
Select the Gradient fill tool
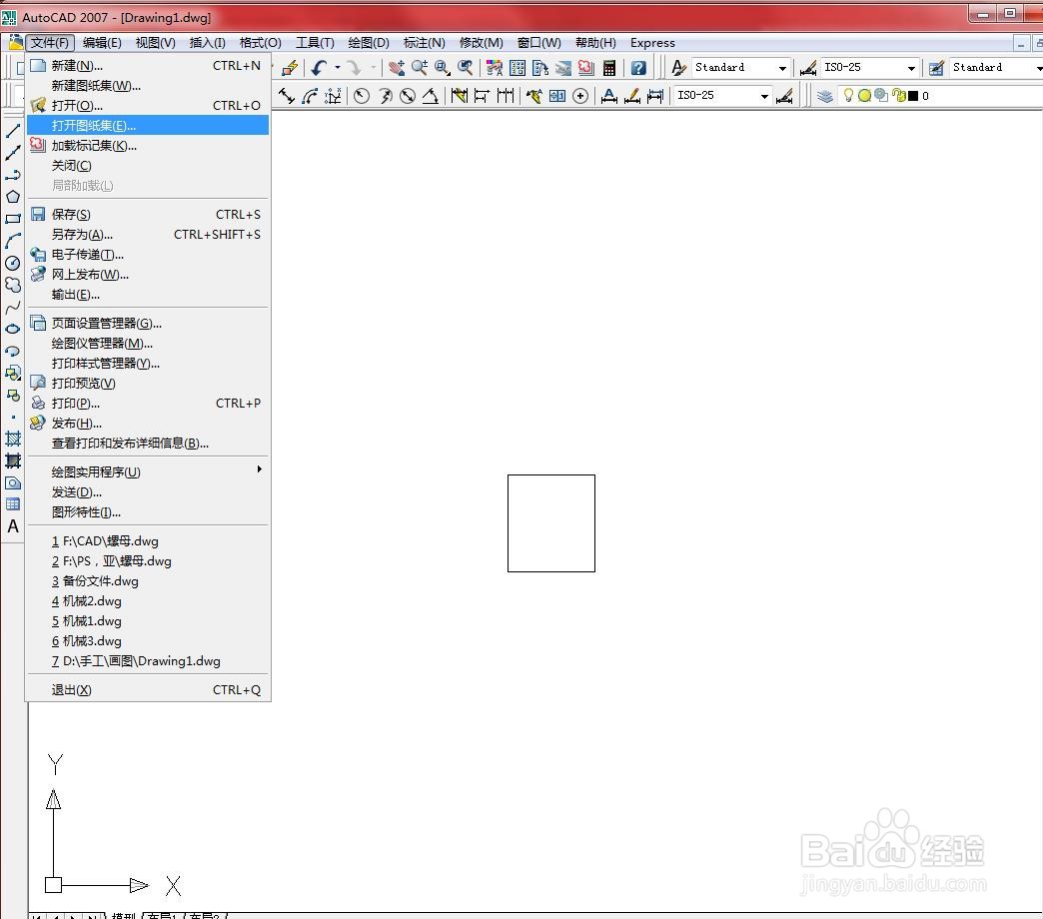click(x=13, y=460)
